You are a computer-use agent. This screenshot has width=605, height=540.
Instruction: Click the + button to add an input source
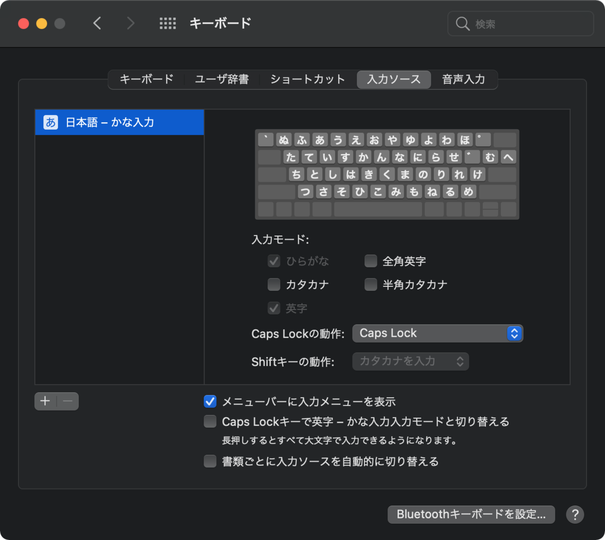(45, 401)
